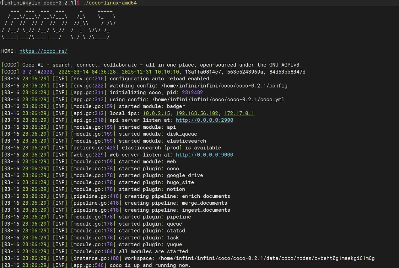Click the plugin name statsd
Viewport: 399px width, 268px height.
[x=176, y=231]
